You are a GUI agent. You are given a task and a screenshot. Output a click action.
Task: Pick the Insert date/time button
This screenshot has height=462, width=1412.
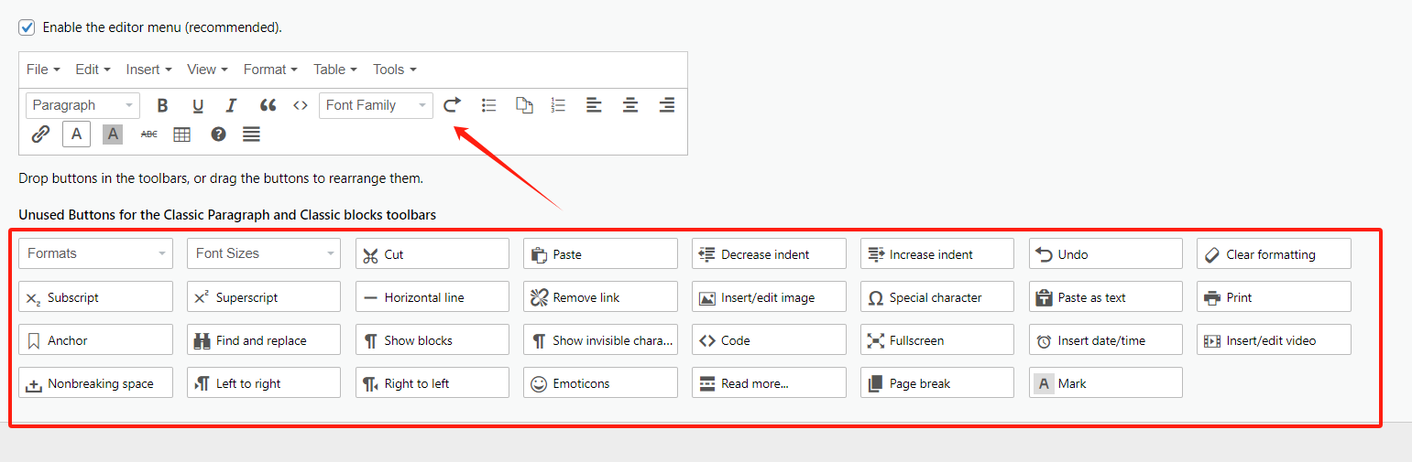point(1106,339)
